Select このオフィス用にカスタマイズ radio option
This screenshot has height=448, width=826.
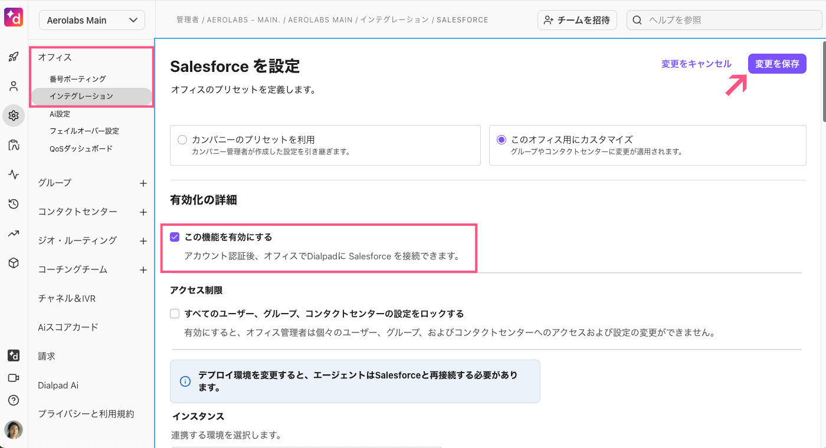click(x=501, y=140)
